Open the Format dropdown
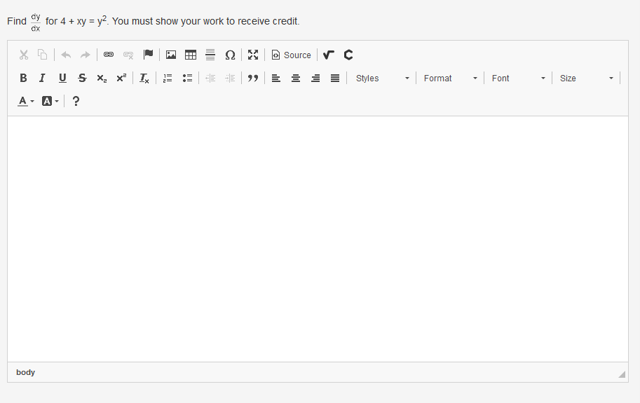Viewport: 640px width, 403px height. [450, 78]
